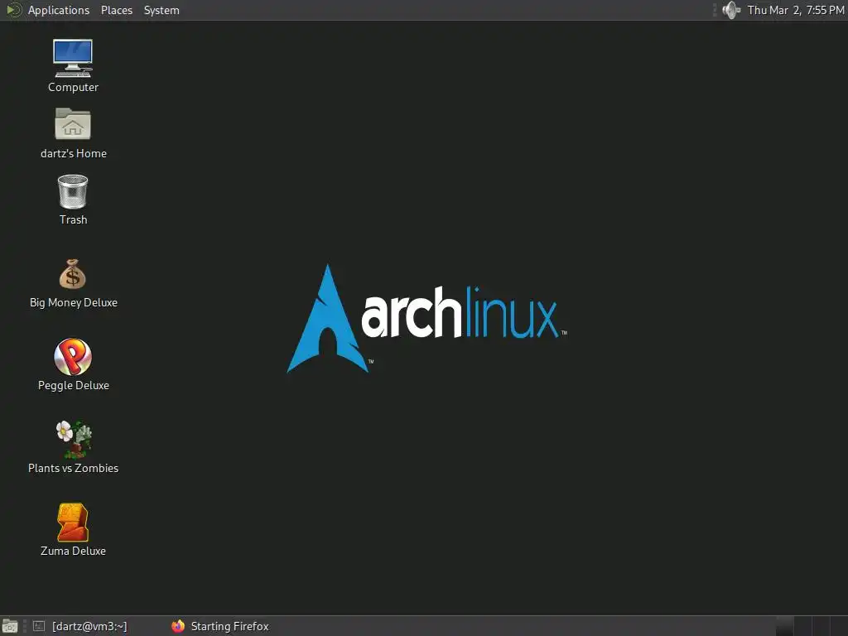Viewport: 848px width, 636px height.
Task: Select the Zuma Deluxe launcher icon
Action: (73, 522)
